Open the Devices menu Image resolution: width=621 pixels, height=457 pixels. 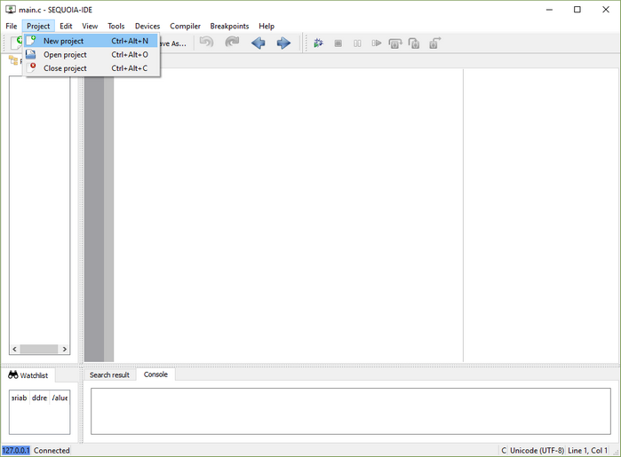(147, 26)
